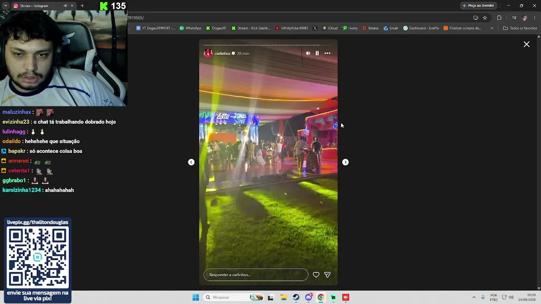The width and height of the screenshot is (541, 304).
Task: Open the 'Stream - Kick Dashb...' bookmark
Action: point(251,28)
